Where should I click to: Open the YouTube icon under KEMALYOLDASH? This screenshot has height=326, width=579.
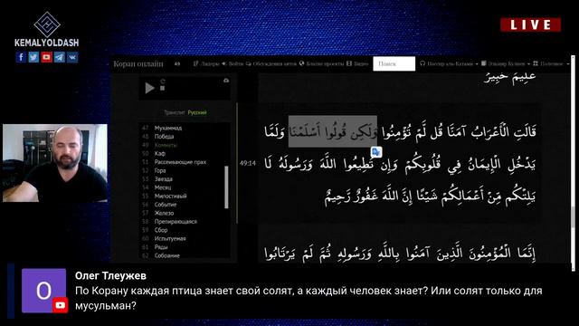click(x=46, y=57)
